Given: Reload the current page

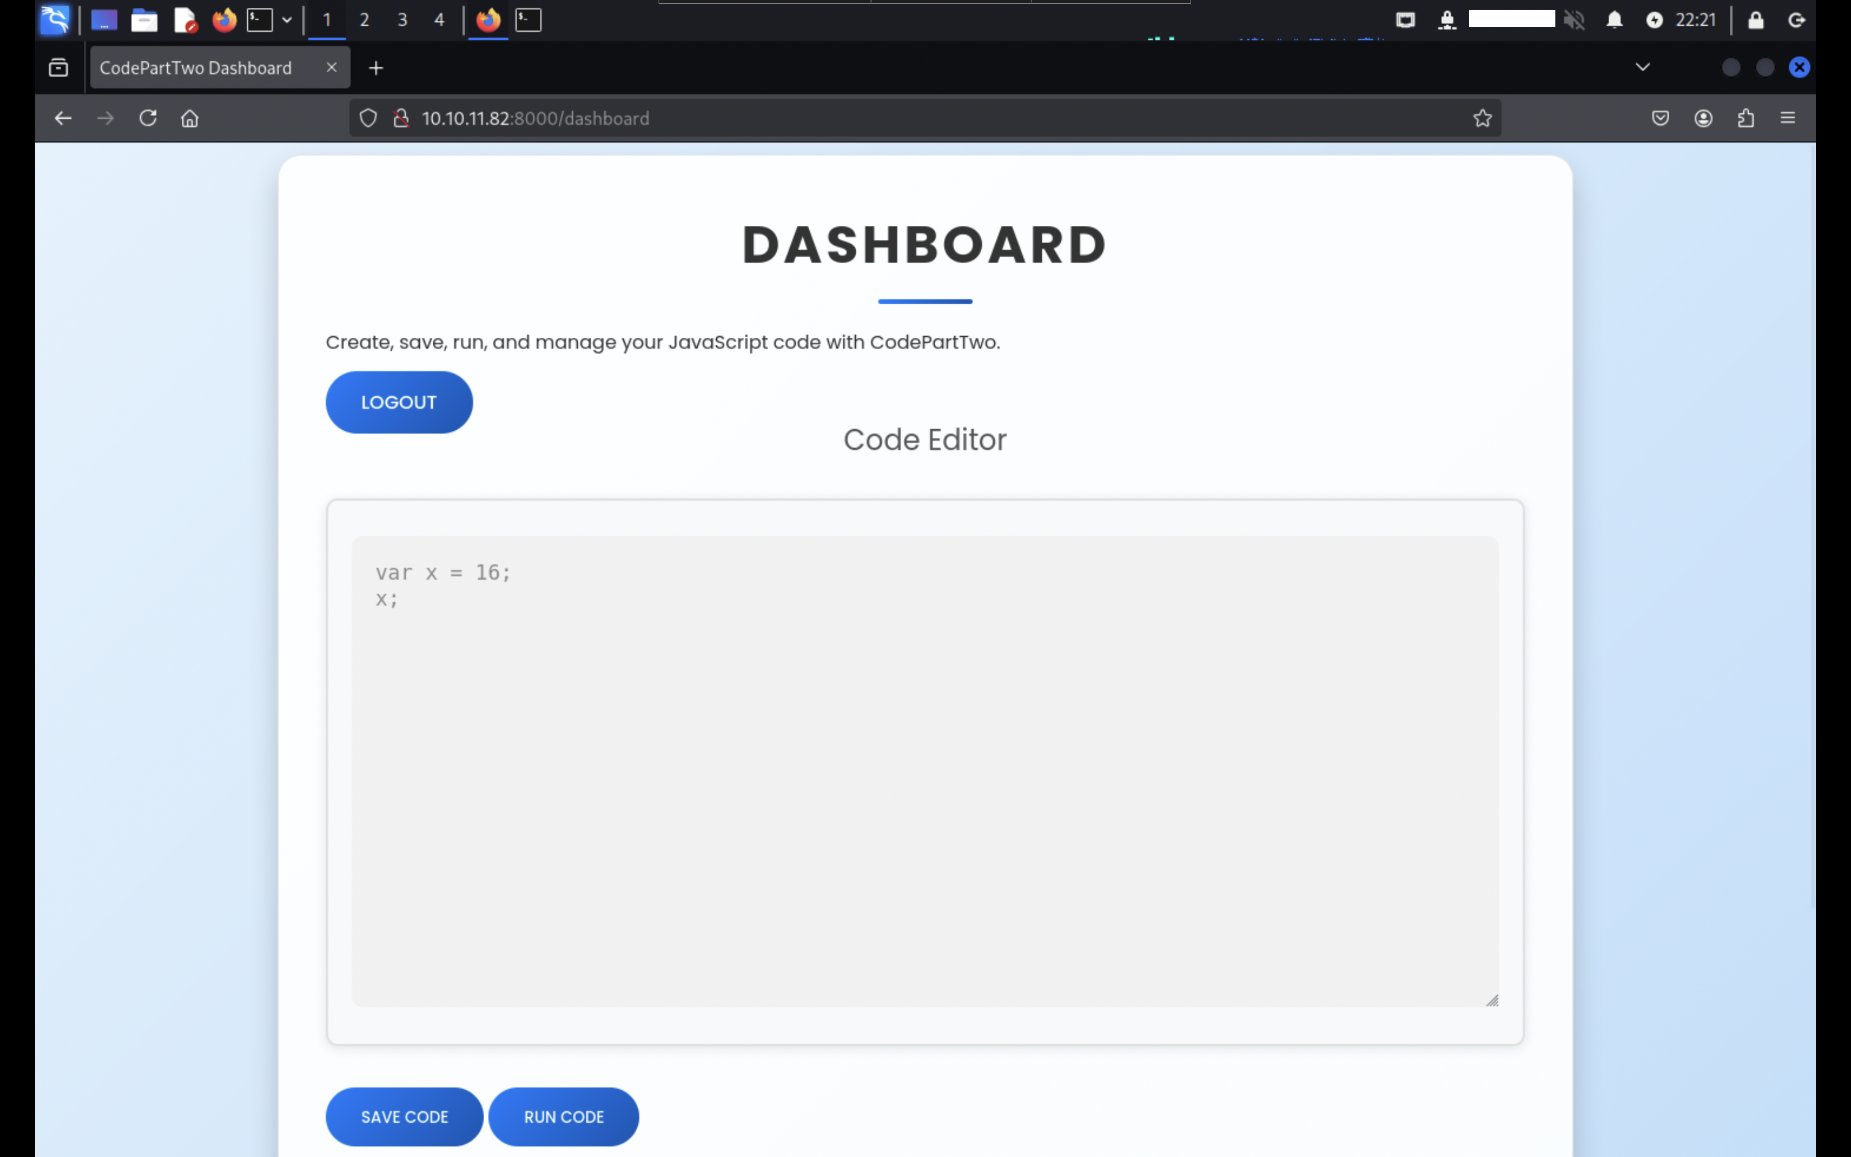Looking at the screenshot, I should (x=148, y=118).
